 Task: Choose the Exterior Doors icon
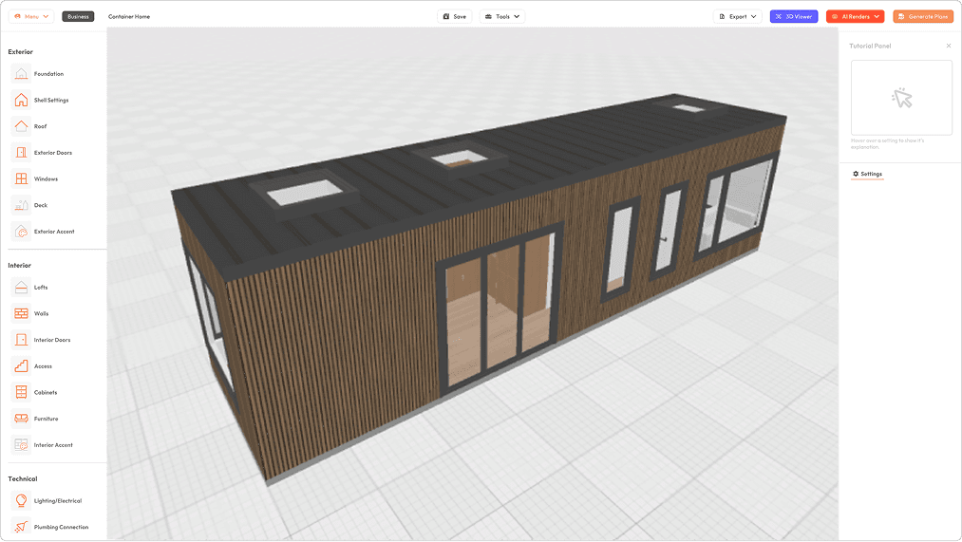click(x=21, y=153)
